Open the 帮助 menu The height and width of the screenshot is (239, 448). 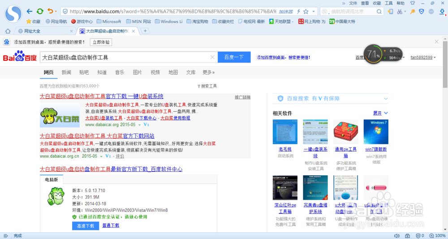tap(400, 3)
